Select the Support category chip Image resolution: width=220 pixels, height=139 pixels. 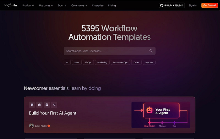(x=149, y=62)
